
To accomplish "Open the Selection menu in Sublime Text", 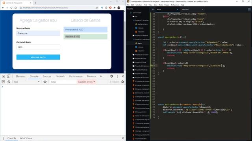I will pos(139,5).
